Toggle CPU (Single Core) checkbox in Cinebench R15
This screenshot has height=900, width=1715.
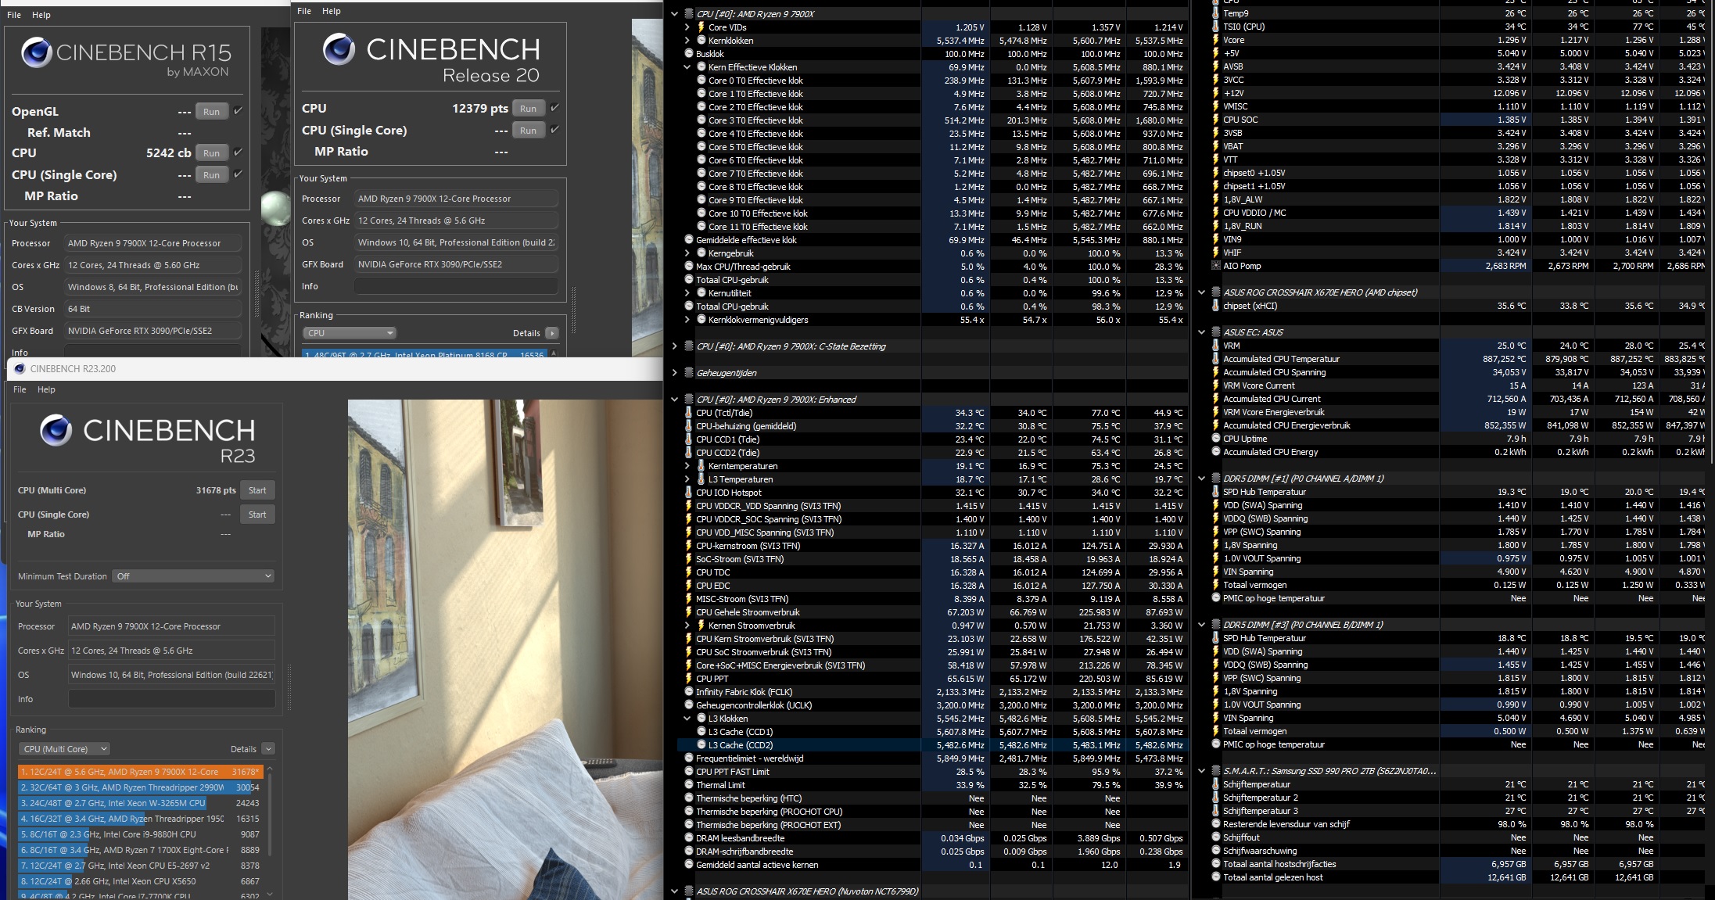pyautogui.click(x=239, y=174)
